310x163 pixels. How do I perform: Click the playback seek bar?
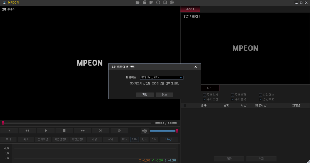(77, 123)
